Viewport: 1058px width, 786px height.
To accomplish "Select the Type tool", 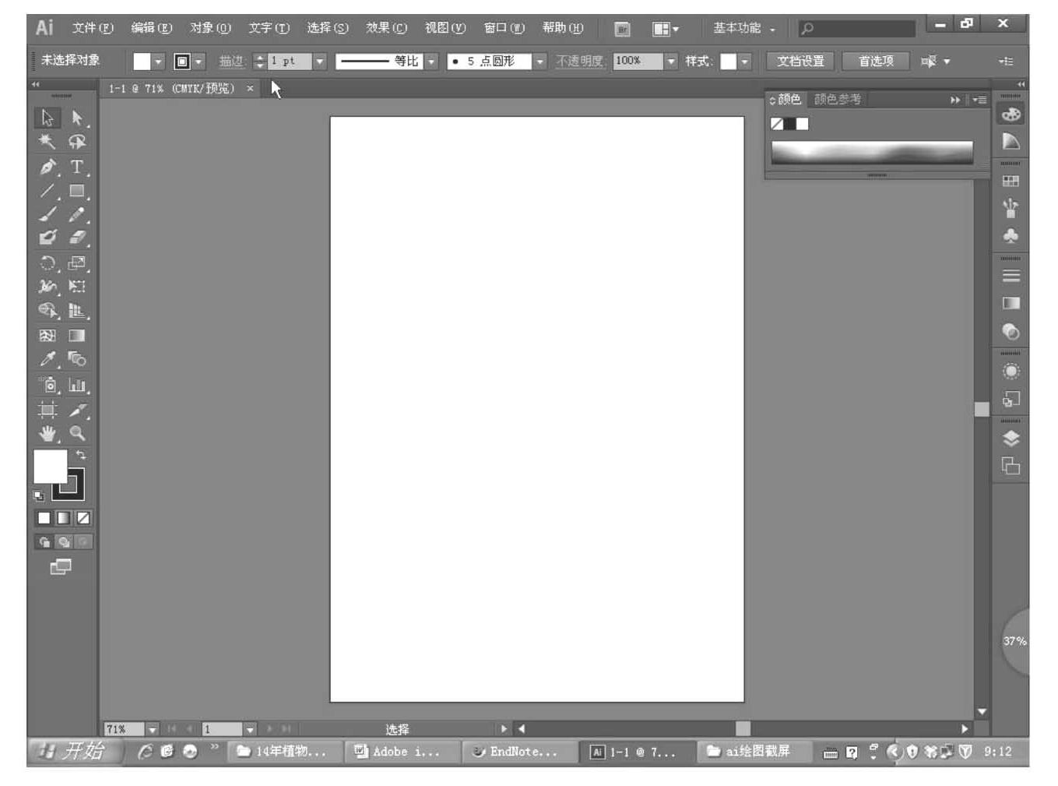I will (x=76, y=167).
